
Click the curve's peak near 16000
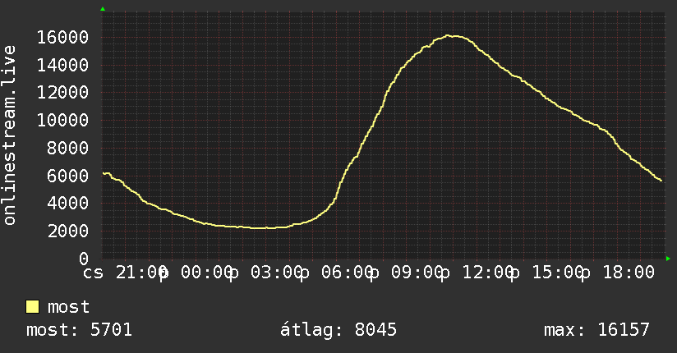pyautogui.click(x=448, y=36)
